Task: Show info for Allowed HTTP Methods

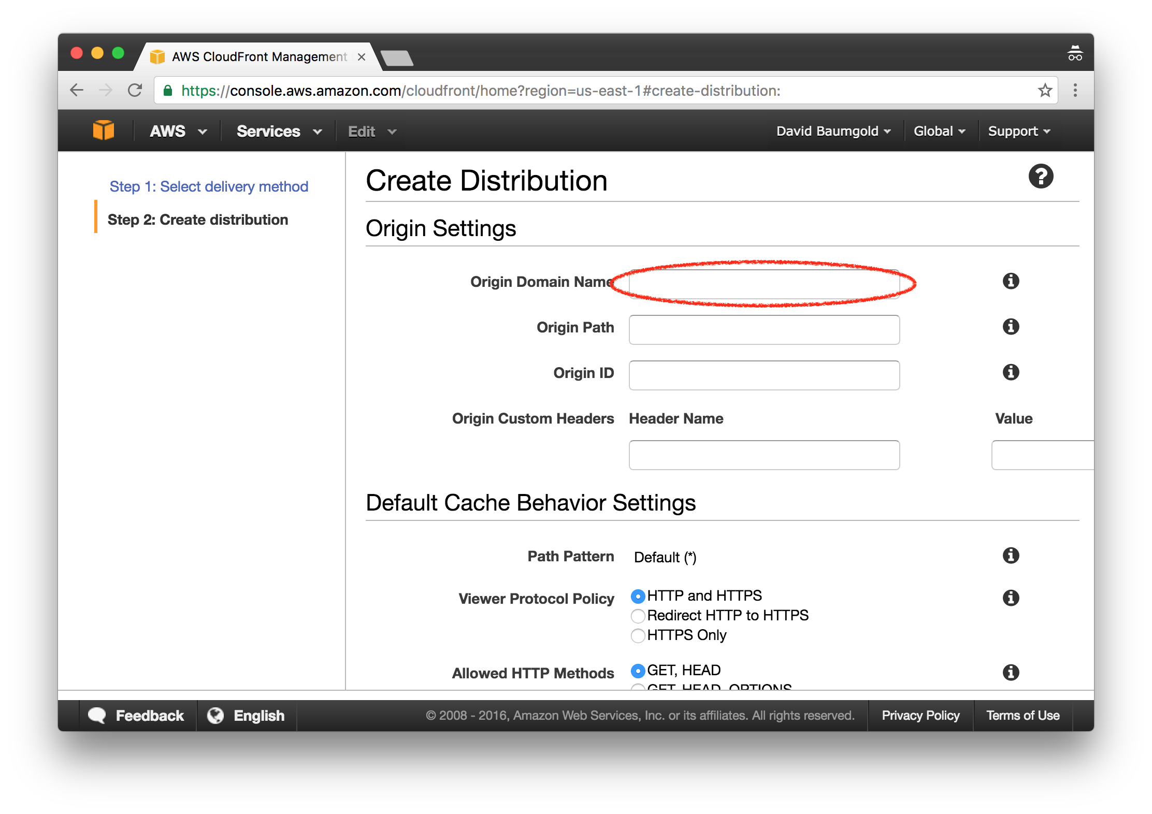Action: tap(1011, 673)
